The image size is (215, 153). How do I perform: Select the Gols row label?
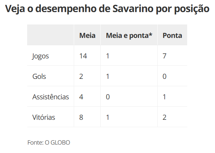tap(39, 76)
